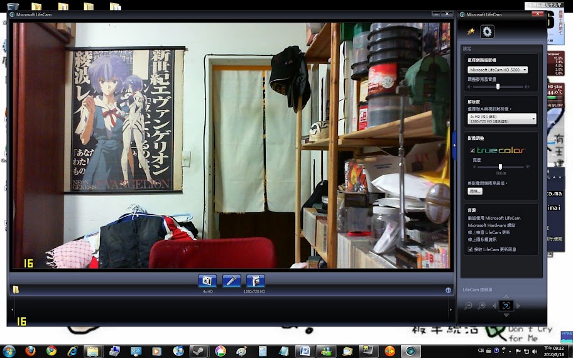The height and width of the screenshot is (358, 573).
Task: Click the center reset view control
Action: pos(506,306)
